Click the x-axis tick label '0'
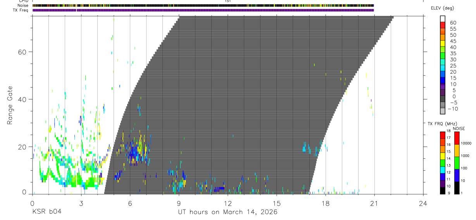The width and height of the screenshot is (476, 220). [32, 203]
